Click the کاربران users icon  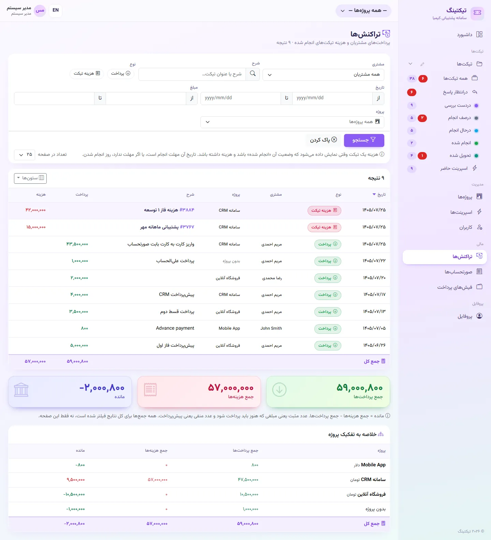[479, 227]
